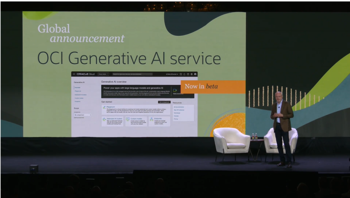
Task: Click the watch video link in banner
Action: pos(178,94)
